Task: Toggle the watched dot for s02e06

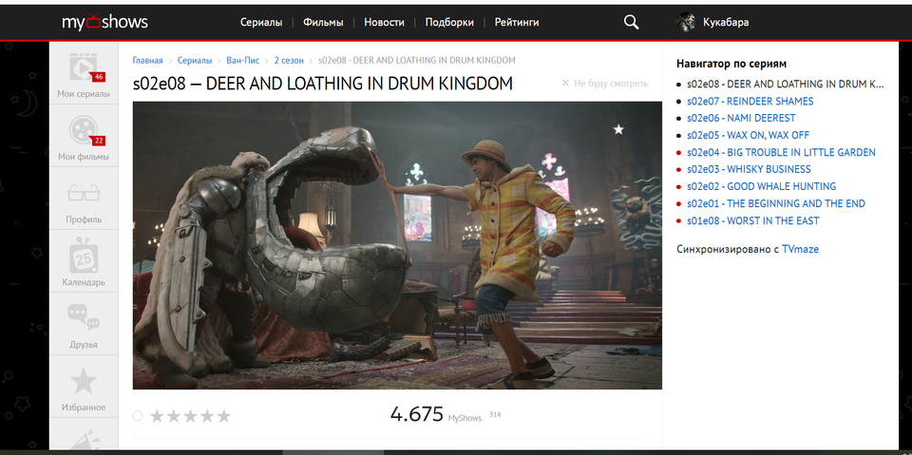Action: (x=678, y=118)
